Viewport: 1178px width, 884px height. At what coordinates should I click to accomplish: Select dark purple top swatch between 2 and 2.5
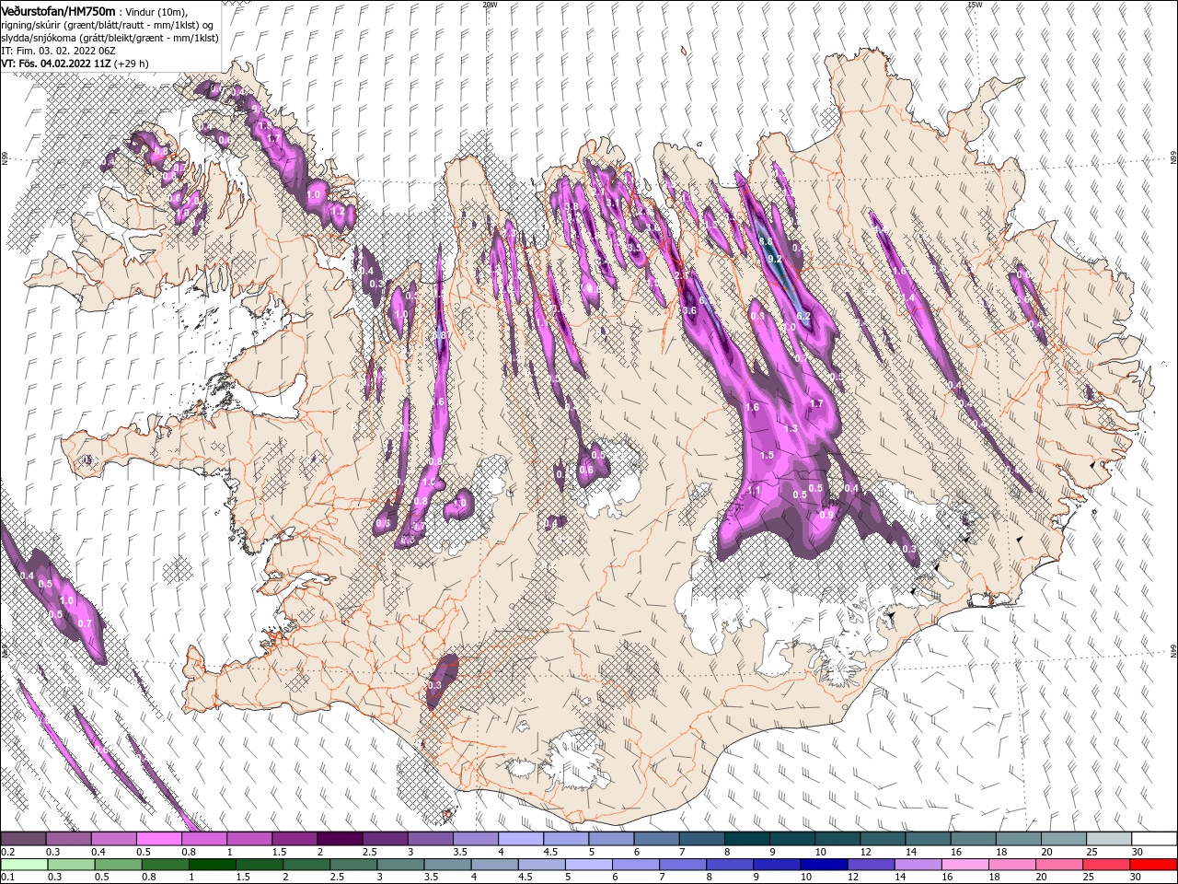tap(339, 839)
